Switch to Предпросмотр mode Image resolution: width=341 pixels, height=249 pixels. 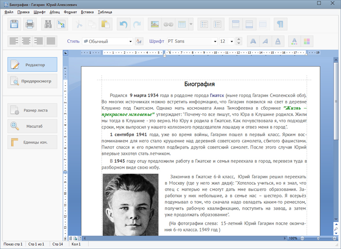32,81
